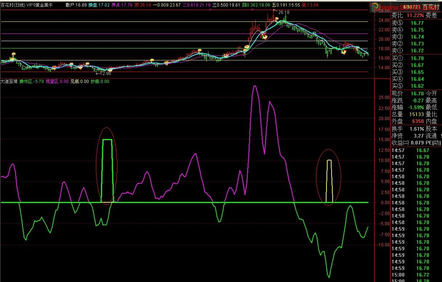This screenshot has height=282, width=442.
Task: Select the VIP9黄金黑牛 indicator label
Action: click(41, 5)
